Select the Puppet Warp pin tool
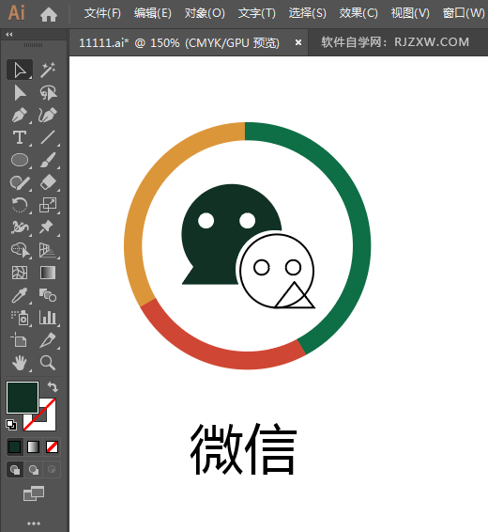The height and width of the screenshot is (532, 488). tap(48, 227)
